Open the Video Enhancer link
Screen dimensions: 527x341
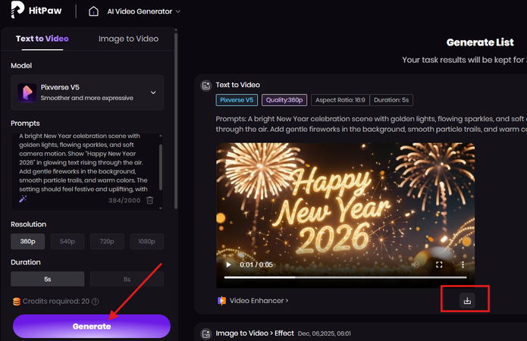(x=259, y=301)
